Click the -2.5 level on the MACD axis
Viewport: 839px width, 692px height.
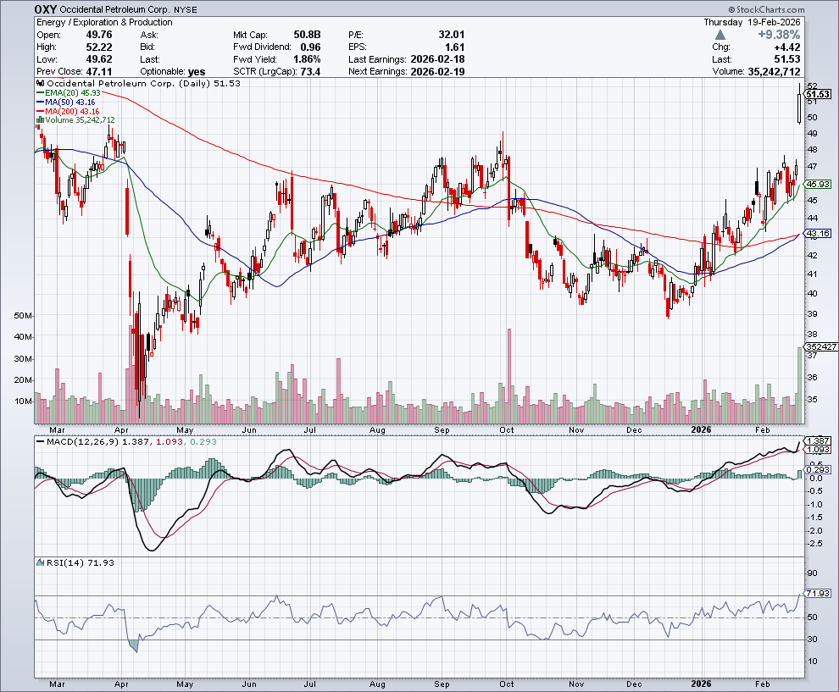point(815,543)
